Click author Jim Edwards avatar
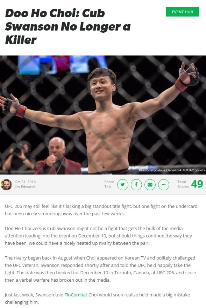This screenshot has height=308, width=206. pos(6,185)
